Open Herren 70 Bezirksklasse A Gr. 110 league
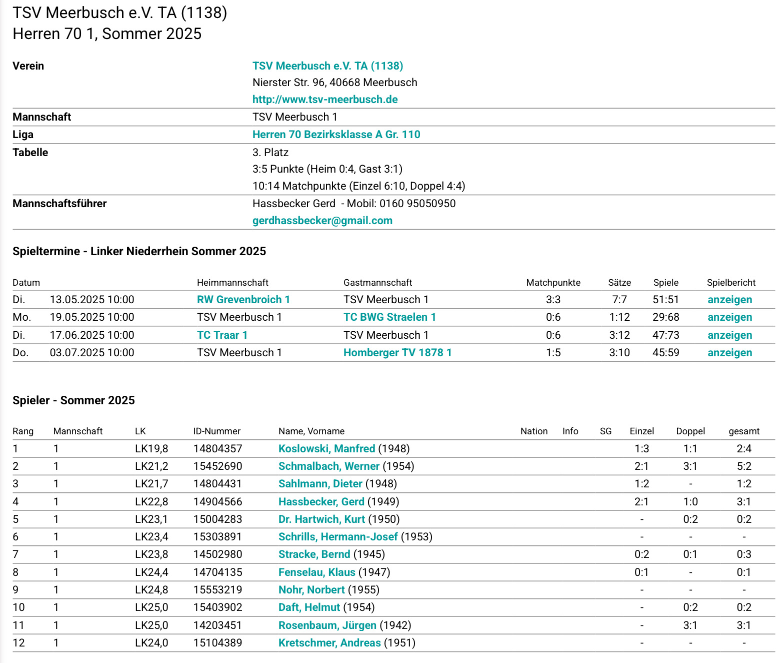Viewport: 776px width, 663px height. point(336,134)
